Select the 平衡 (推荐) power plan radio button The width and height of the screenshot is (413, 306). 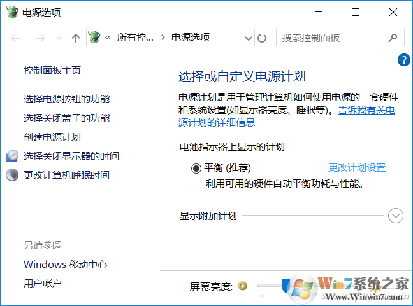coord(196,169)
